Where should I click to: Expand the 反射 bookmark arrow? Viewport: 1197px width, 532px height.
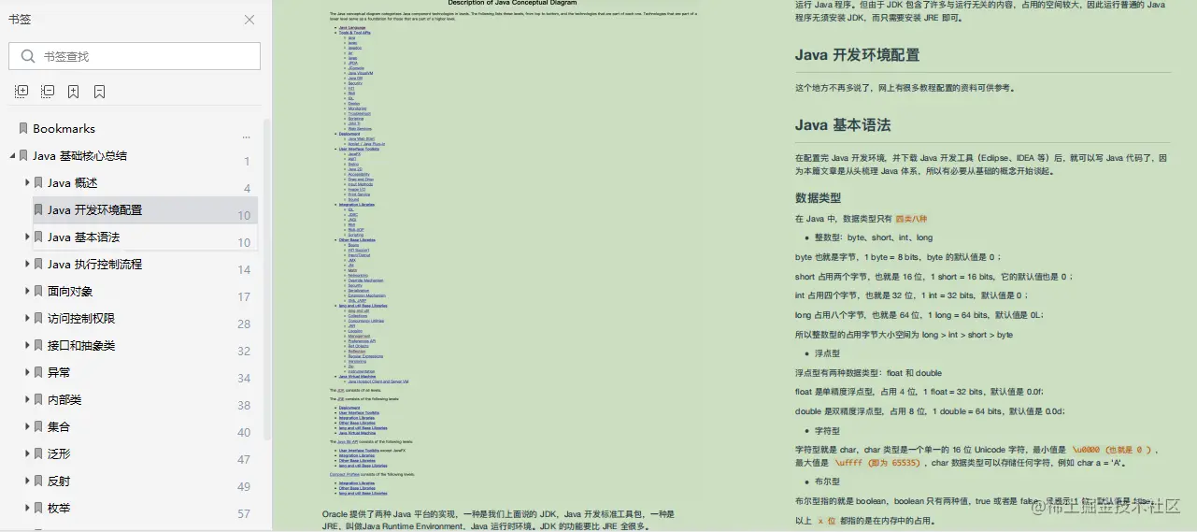pyautogui.click(x=27, y=482)
